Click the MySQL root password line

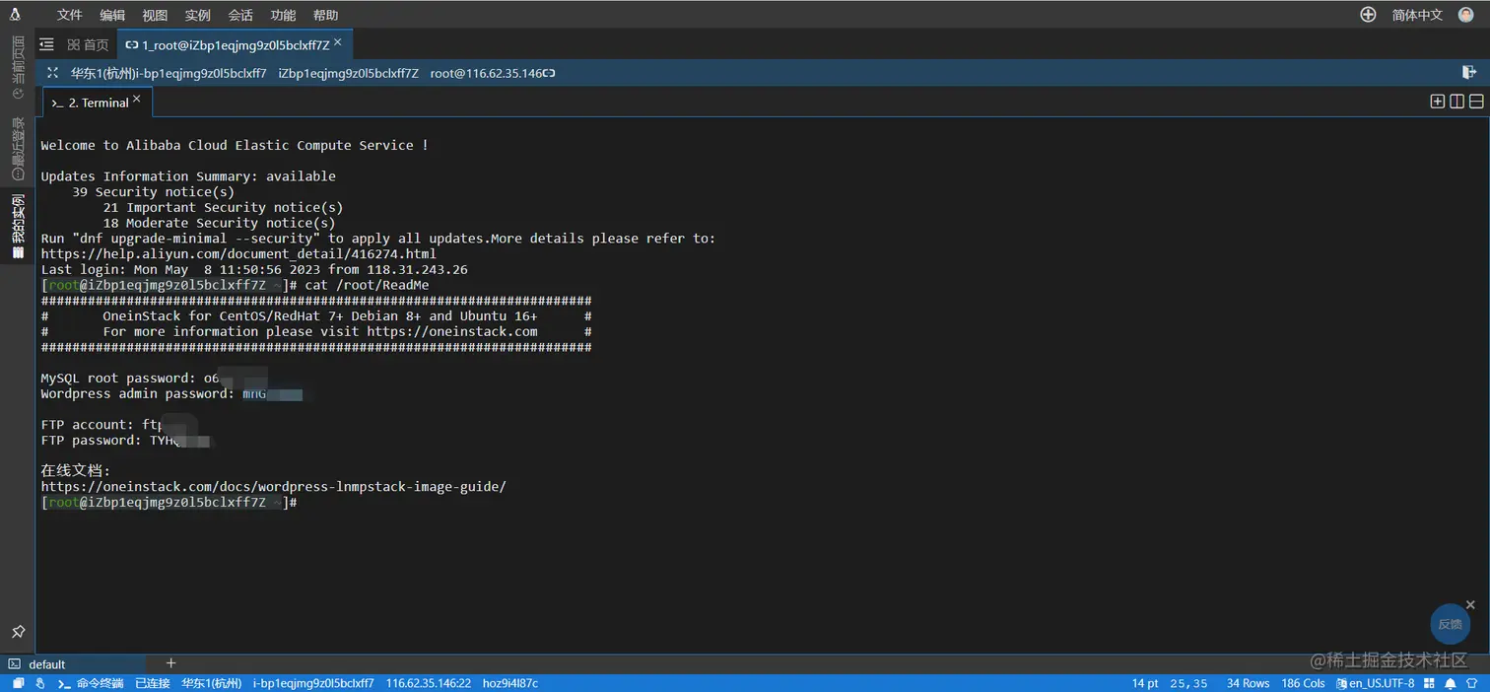pyautogui.click(x=154, y=379)
